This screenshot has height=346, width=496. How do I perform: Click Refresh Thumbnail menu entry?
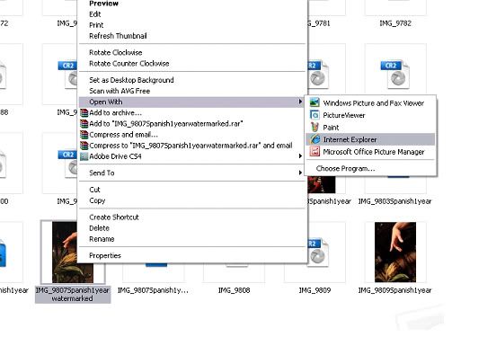(x=118, y=36)
